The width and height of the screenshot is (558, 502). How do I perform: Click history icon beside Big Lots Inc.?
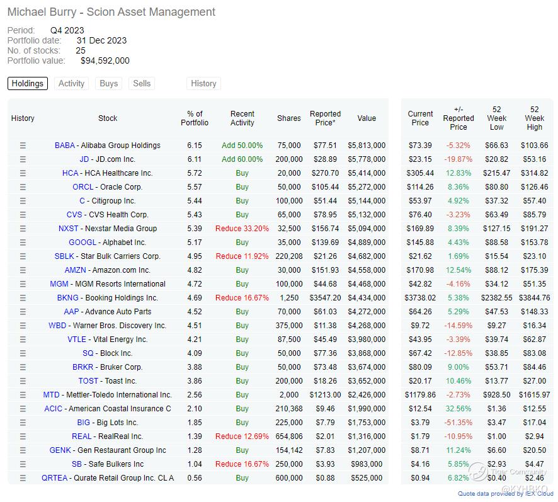click(23, 423)
